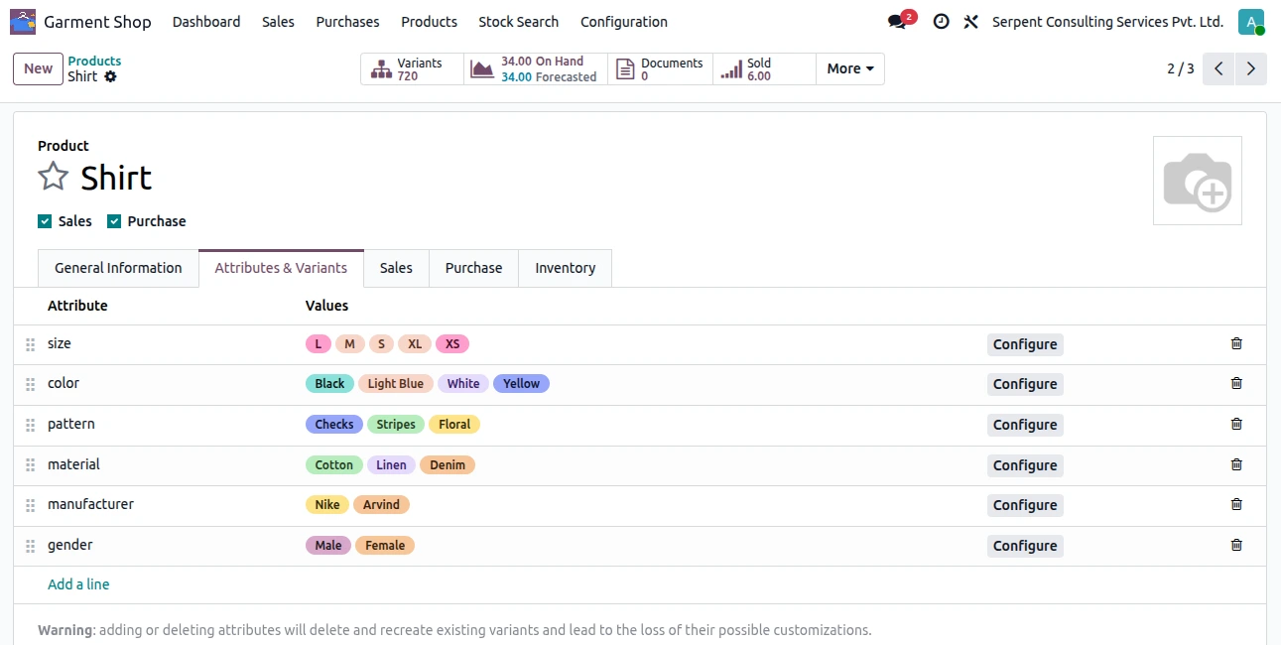Click the 2 / 3 pager counter
This screenshot has height=645, width=1281.
[1181, 68]
